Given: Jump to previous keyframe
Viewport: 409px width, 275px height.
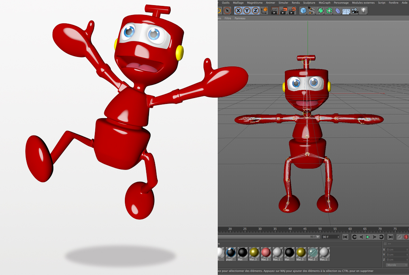Looking at the screenshot, I should click(x=354, y=237).
